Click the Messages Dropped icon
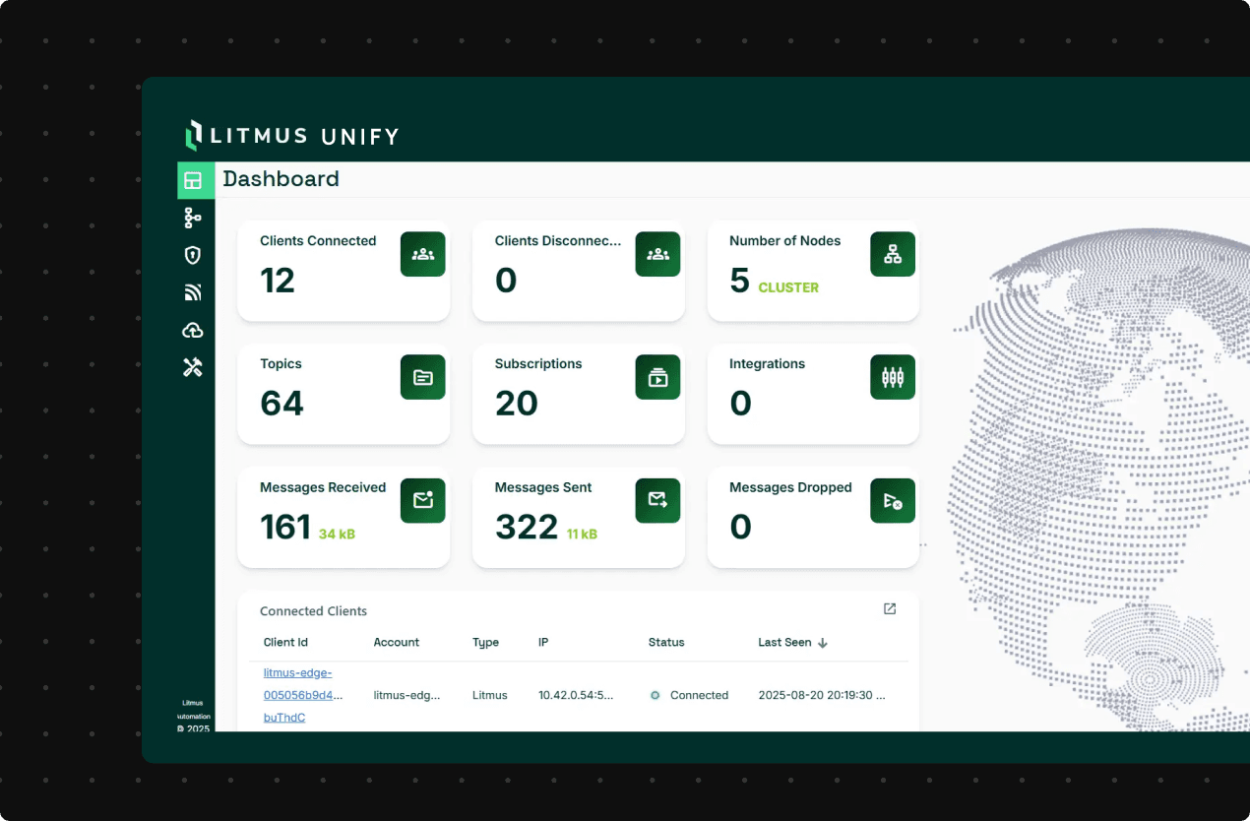Image resolution: width=1250 pixels, height=821 pixels. (x=893, y=500)
